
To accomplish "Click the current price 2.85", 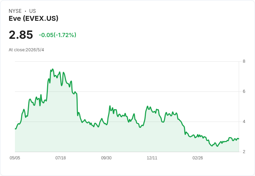I will click(x=21, y=35).
